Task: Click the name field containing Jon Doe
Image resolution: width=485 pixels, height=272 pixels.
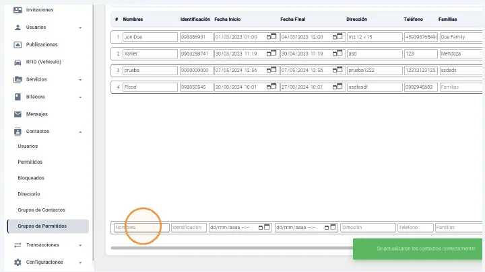Action: 150,37
